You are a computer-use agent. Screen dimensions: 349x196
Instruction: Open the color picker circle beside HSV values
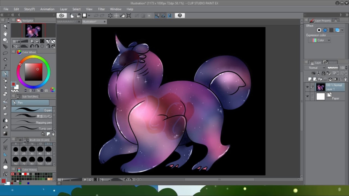click(53, 90)
